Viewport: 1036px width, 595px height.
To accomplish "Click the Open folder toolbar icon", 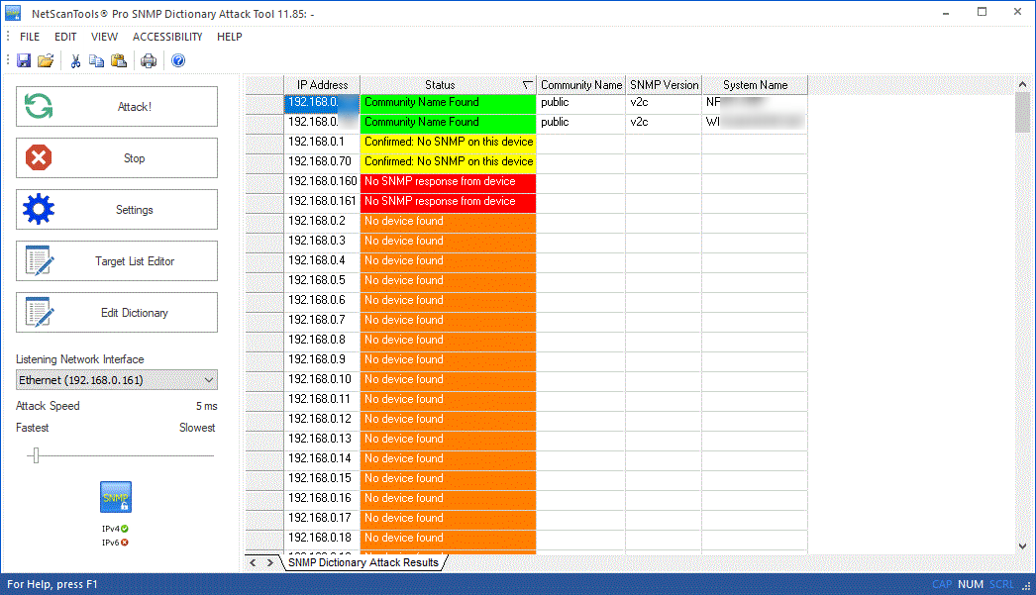I will 46,60.
